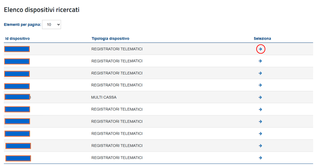Click the Seleziona column header

click(262, 38)
